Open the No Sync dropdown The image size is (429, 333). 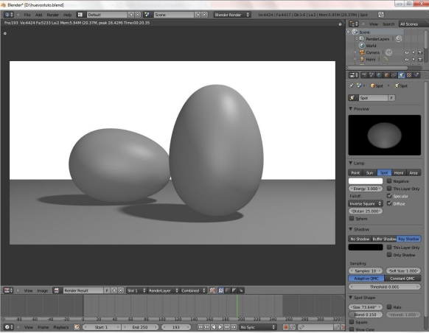(x=258, y=327)
